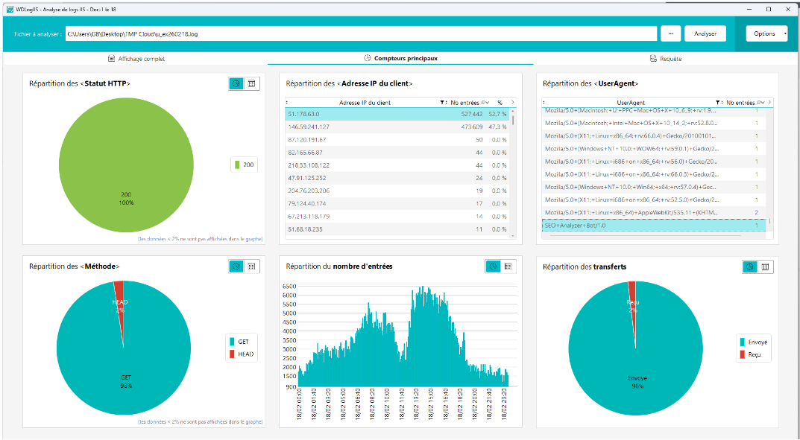Image resolution: width=800 pixels, height=440 pixels.
Task: Click scroll-down arrow of IP table
Action: [513, 236]
